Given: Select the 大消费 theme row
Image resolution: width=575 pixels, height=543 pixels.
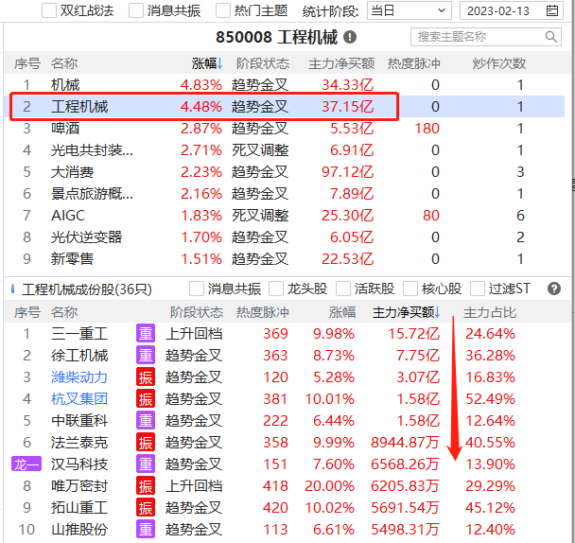Looking at the screenshot, I should click(x=285, y=172).
